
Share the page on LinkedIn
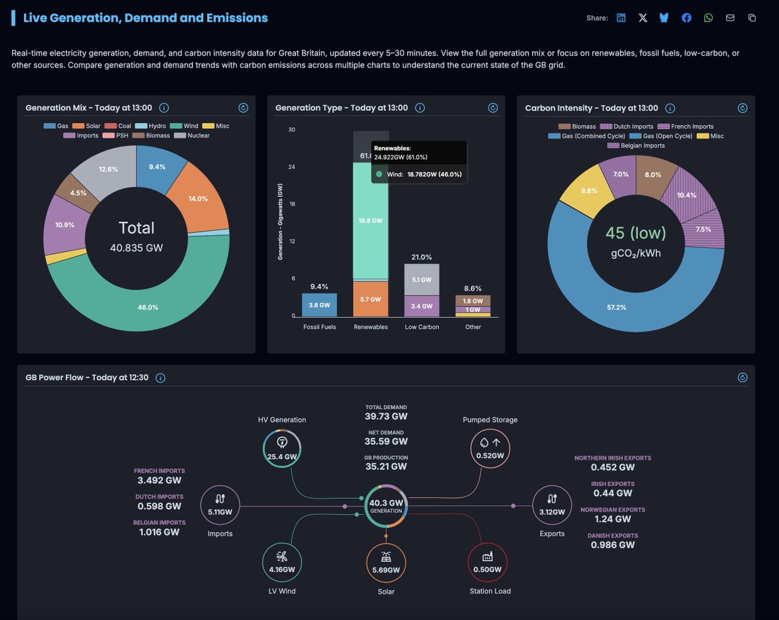[621, 18]
